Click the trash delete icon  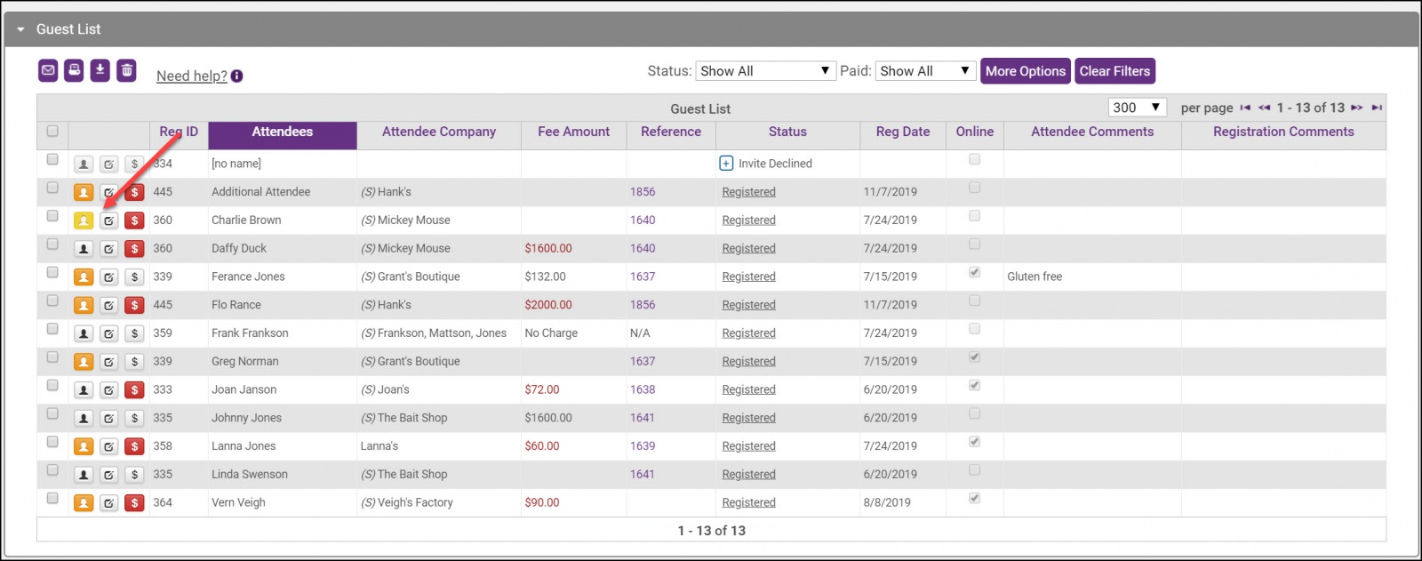point(127,70)
